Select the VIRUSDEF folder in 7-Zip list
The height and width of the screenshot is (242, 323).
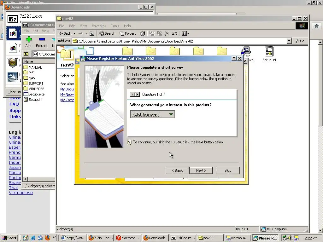(34, 89)
